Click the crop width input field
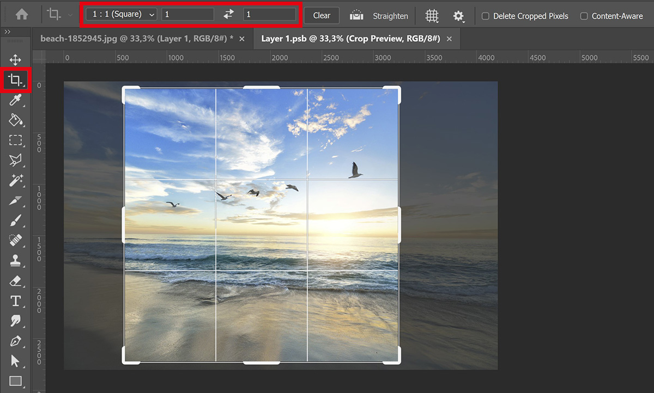 [188, 14]
